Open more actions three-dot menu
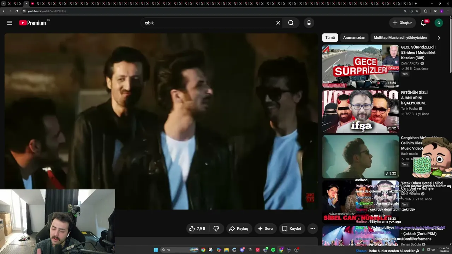This screenshot has width=452, height=254. [313, 229]
